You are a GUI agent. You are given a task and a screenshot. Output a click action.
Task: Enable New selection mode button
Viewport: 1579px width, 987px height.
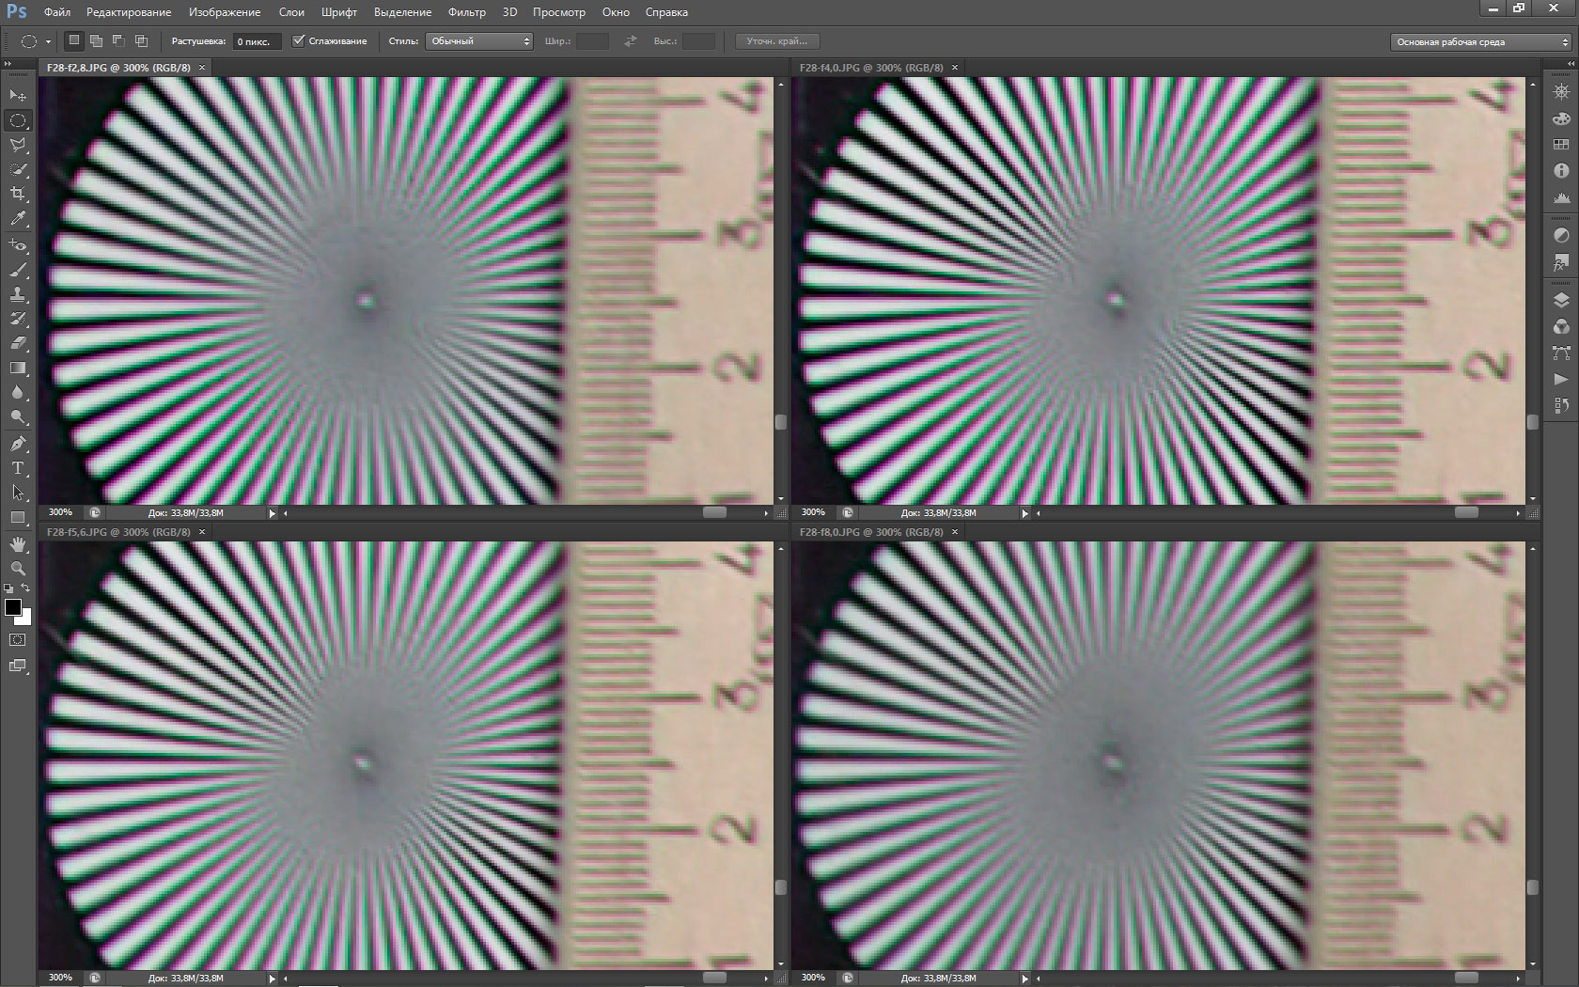(74, 40)
